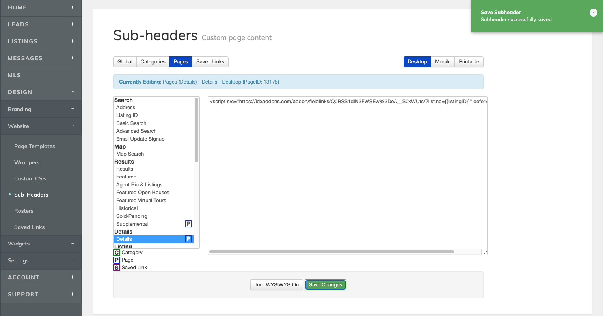
Task: Click the purple S Saved Link icon
Action: [x=117, y=268]
